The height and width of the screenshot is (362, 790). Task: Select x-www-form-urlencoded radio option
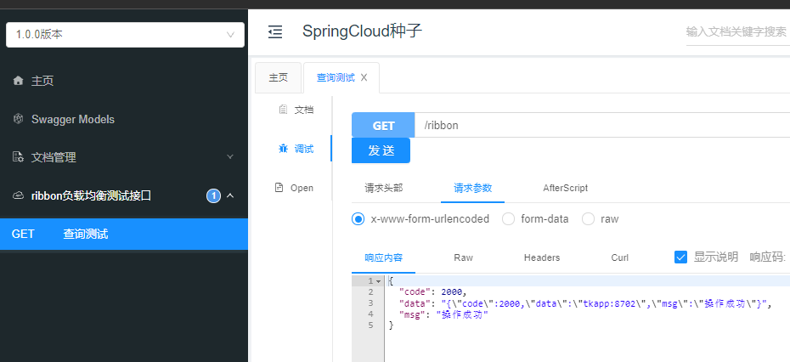(358, 218)
